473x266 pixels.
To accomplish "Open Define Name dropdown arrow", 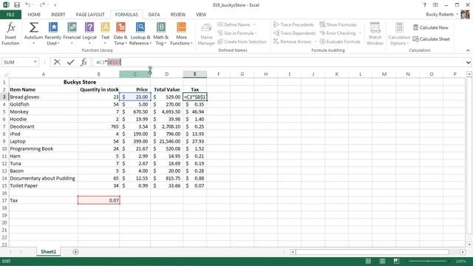I will pos(254,24).
